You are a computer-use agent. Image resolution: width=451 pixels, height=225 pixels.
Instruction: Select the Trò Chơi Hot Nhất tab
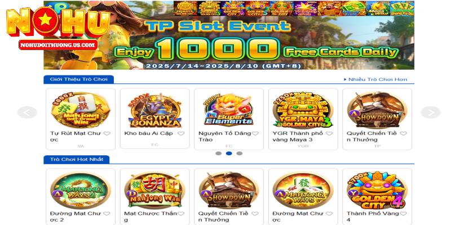[77, 159]
